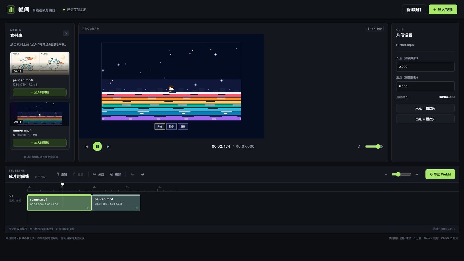Delete the selected clip with 删除
The height and width of the screenshot is (261, 464).
tap(115, 174)
